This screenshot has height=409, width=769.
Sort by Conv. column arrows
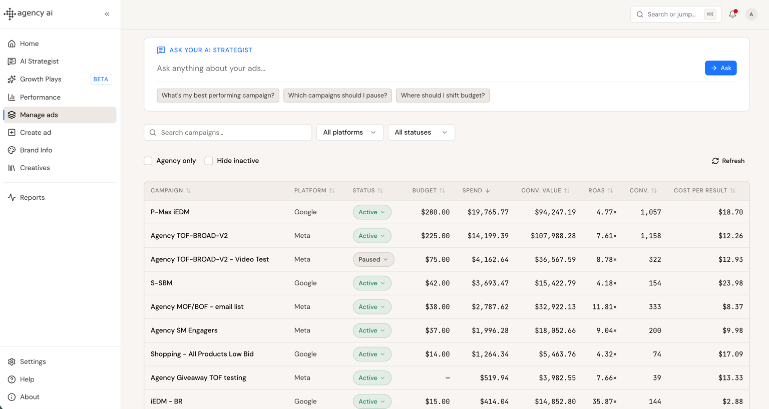tap(654, 191)
